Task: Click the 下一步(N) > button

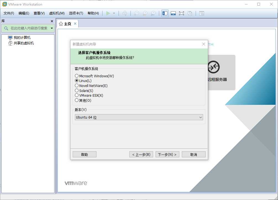Action: coord(167,155)
